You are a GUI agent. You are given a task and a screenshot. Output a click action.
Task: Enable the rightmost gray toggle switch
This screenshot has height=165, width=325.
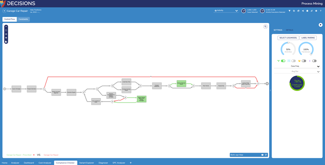[314, 61]
